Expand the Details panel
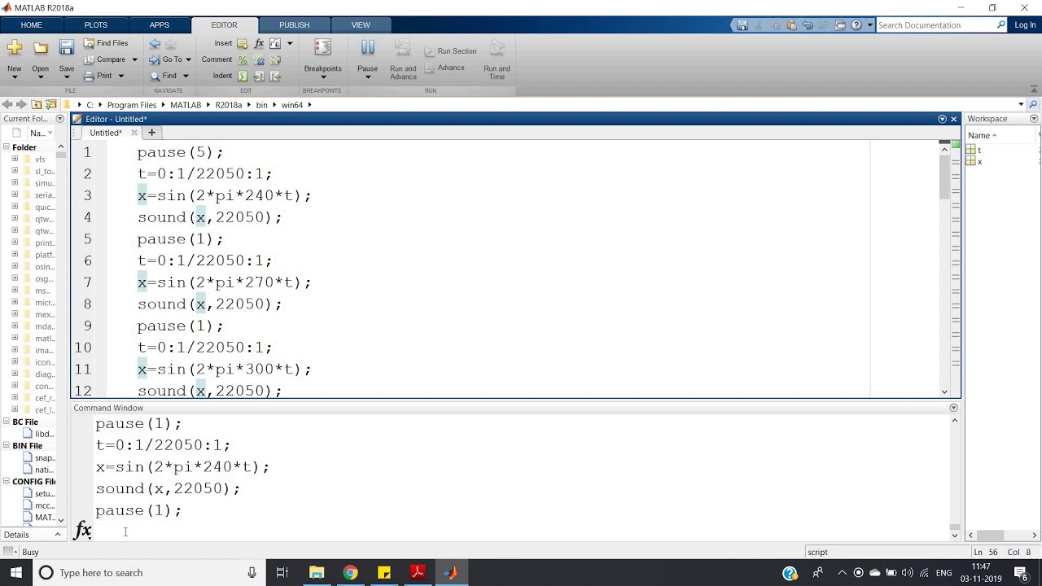1042x586 pixels. point(58,535)
